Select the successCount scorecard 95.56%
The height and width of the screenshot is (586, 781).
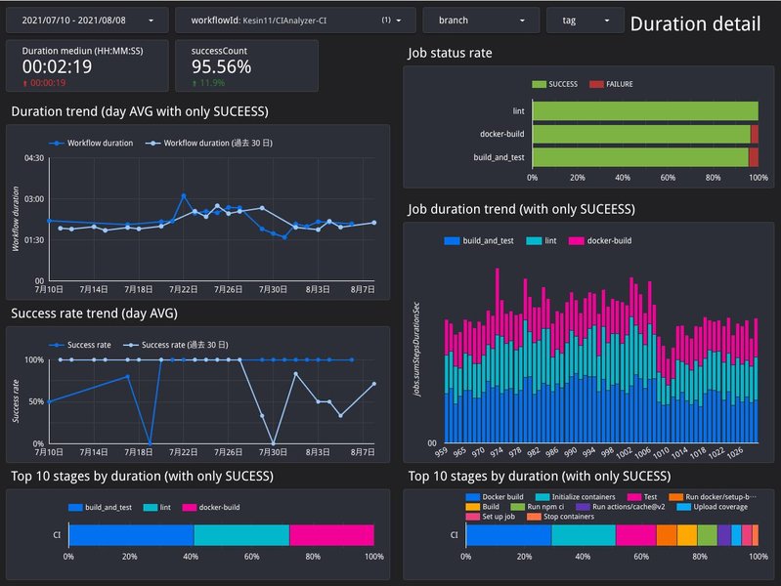tap(246, 65)
